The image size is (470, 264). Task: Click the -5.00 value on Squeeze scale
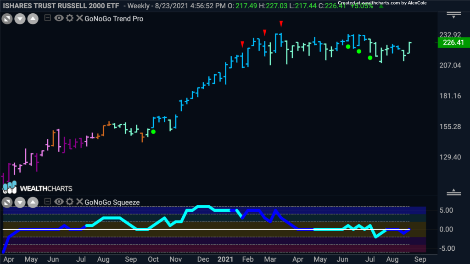click(x=447, y=248)
